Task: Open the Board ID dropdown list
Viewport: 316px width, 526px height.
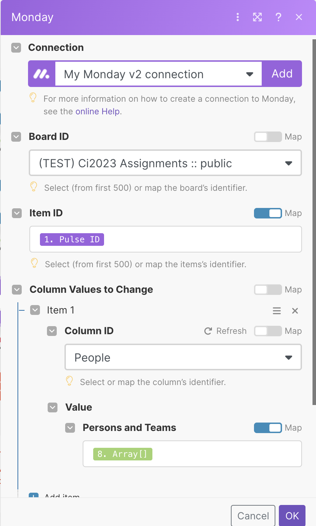Action: tap(165, 163)
